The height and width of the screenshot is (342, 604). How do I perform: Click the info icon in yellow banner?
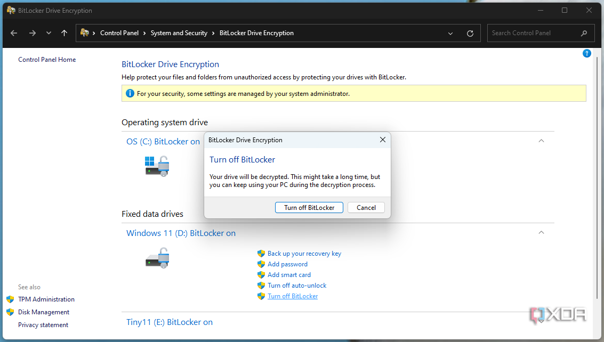coord(130,94)
